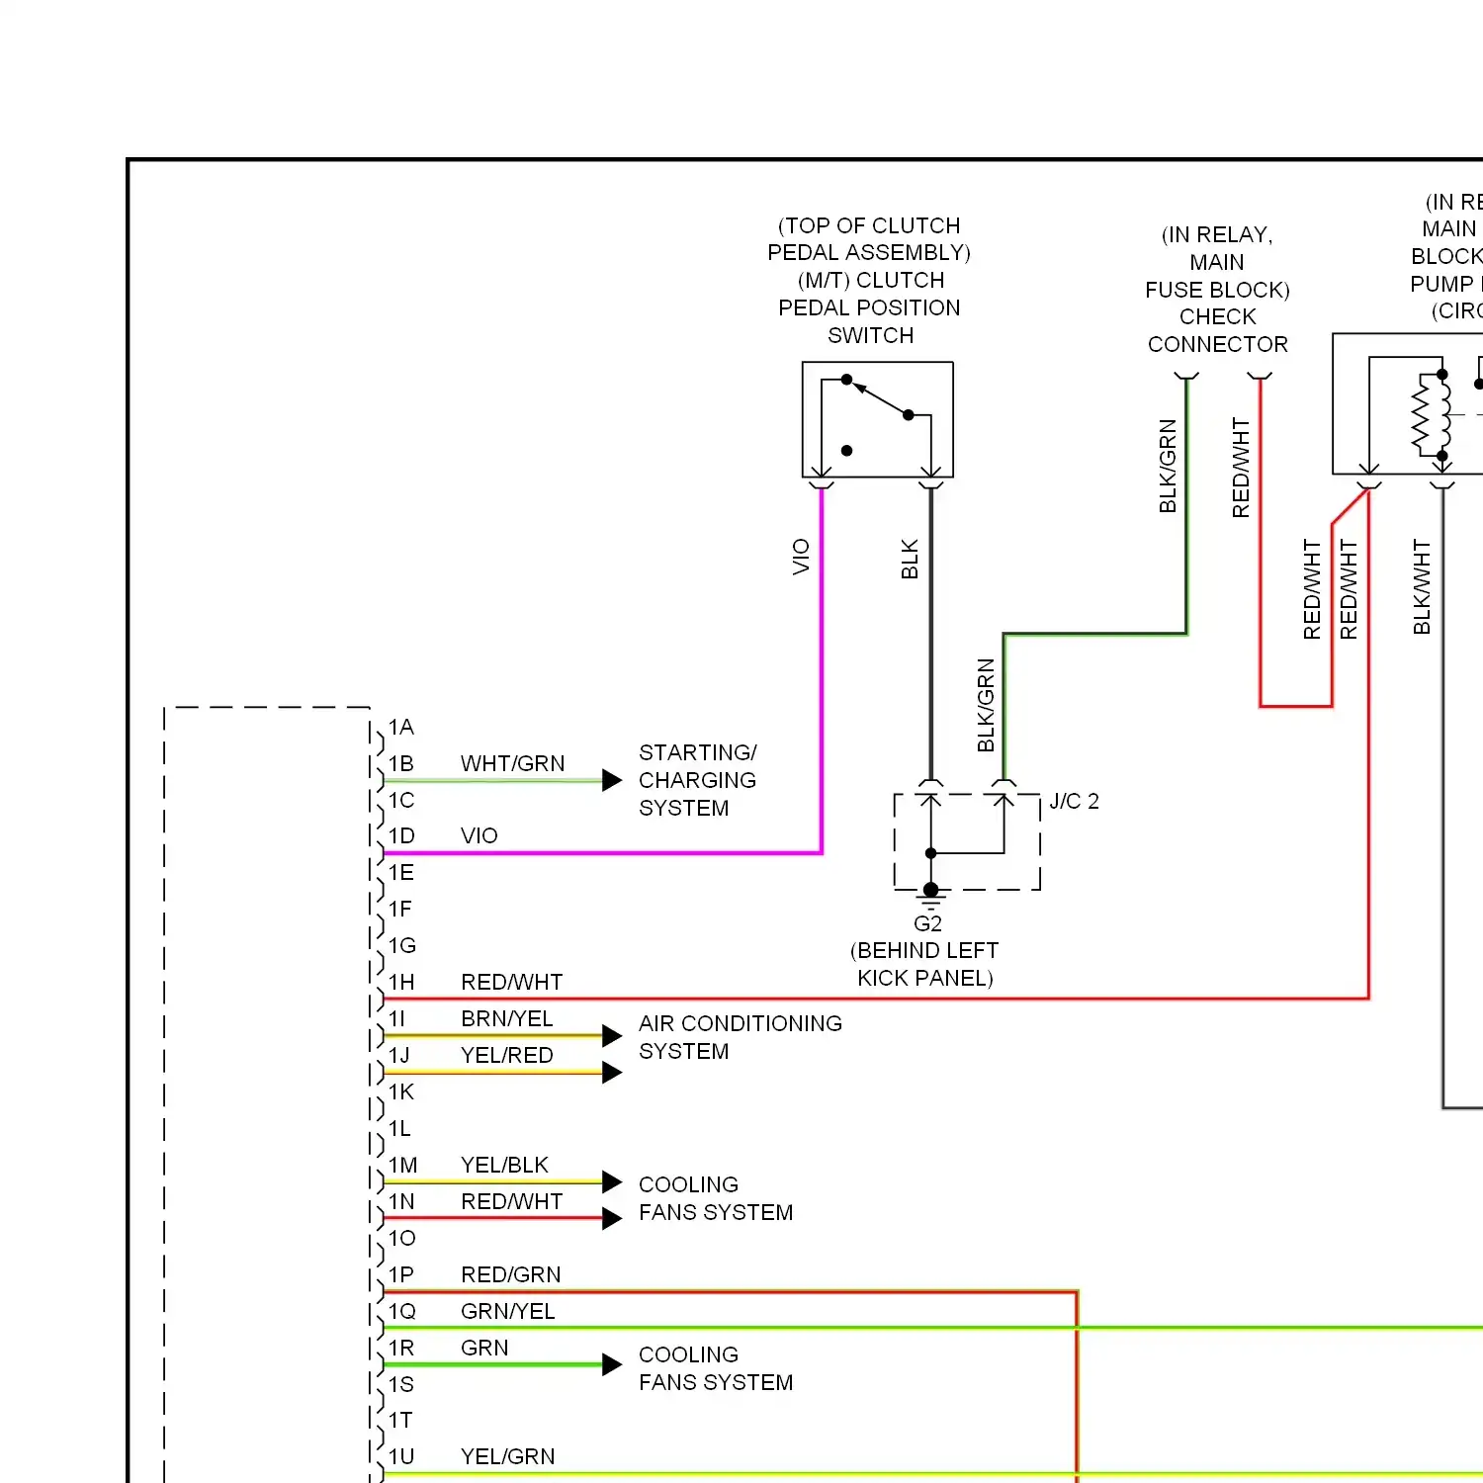This screenshot has height=1483, width=1483.
Task: Click pin label '1D'
Action: coord(400,836)
